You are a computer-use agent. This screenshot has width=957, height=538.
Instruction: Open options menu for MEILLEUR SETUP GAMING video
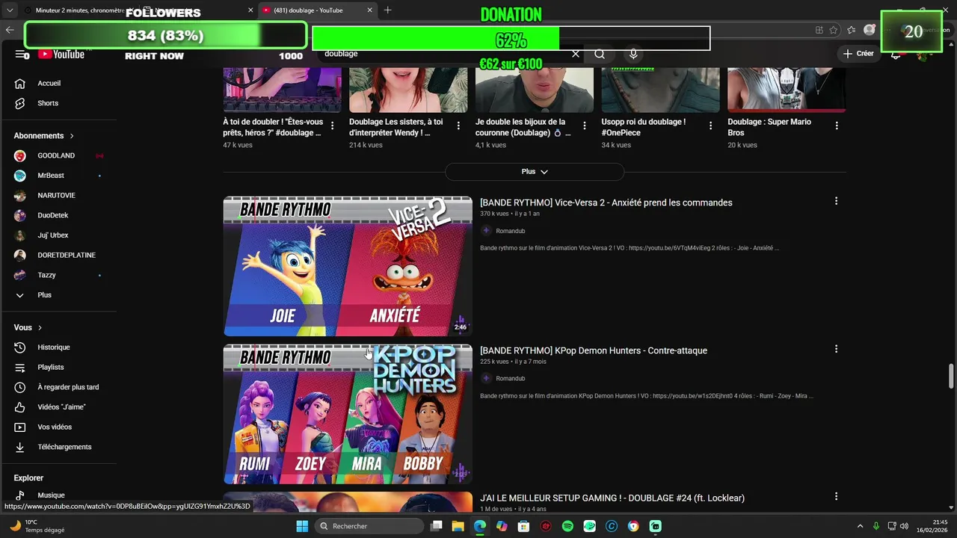click(836, 496)
